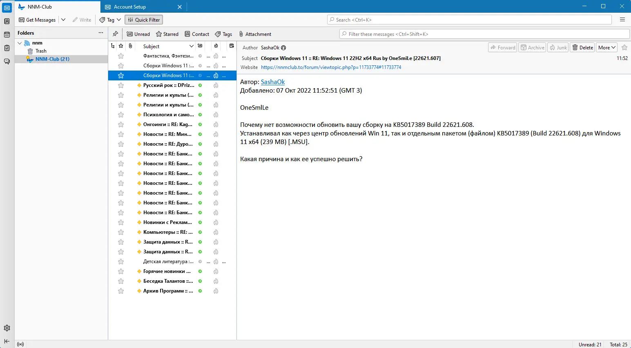This screenshot has width=631, height=348.
Task: Click the pin icon to keep filters applied
Action: (x=116, y=34)
